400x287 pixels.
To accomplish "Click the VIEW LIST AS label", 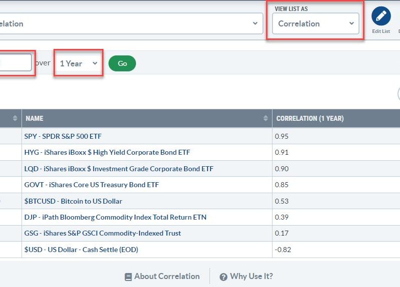I will pyautogui.click(x=291, y=9).
